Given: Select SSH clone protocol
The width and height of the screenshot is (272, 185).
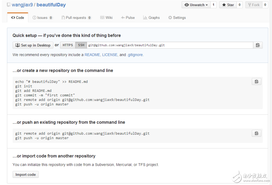Looking at the screenshot, I should click(81, 45).
